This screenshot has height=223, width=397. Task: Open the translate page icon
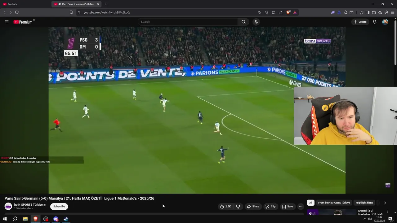pos(259,12)
